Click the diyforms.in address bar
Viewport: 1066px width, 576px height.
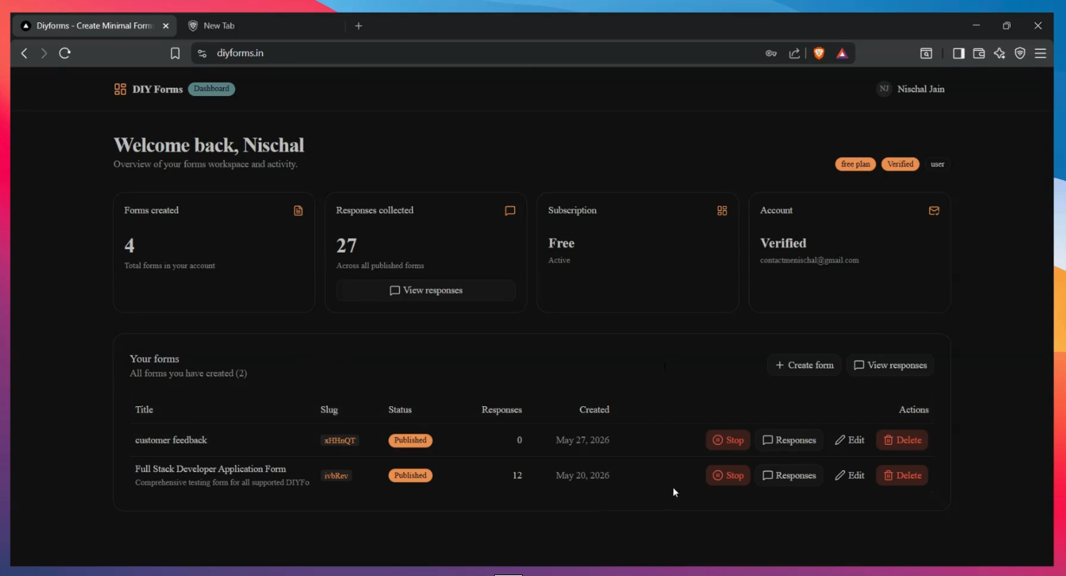click(x=477, y=53)
